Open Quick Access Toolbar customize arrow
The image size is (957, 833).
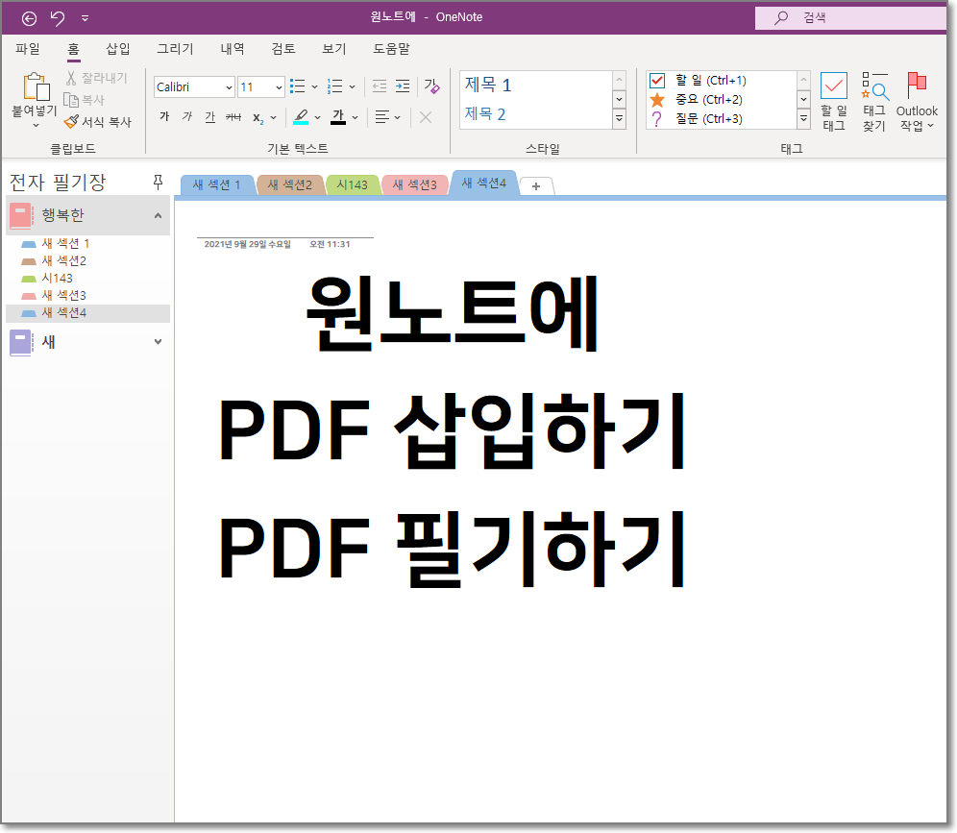[85, 18]
